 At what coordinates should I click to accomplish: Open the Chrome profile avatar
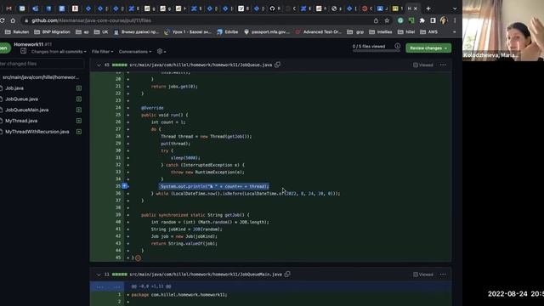pos(444,20)
